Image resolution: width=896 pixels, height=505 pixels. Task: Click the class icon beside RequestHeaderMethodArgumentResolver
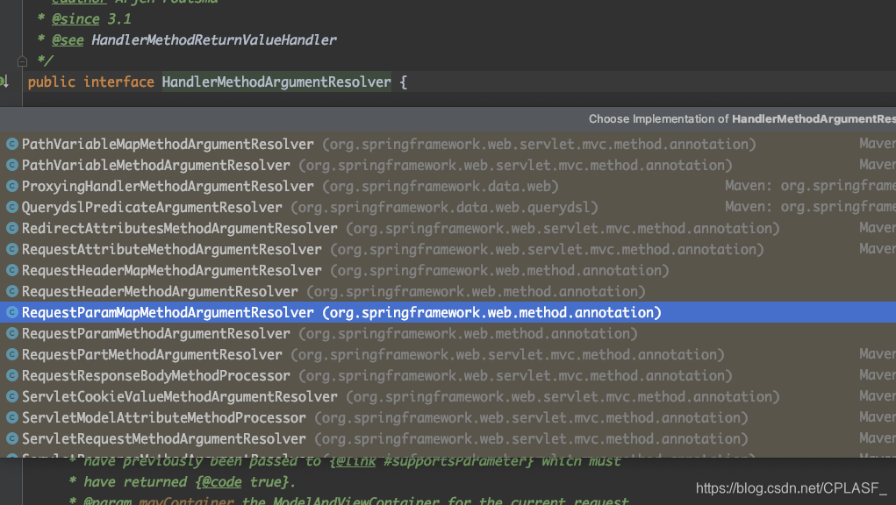click(12, 292)
